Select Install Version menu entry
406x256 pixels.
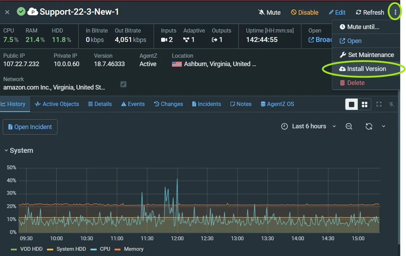click(x=366, y=69)
